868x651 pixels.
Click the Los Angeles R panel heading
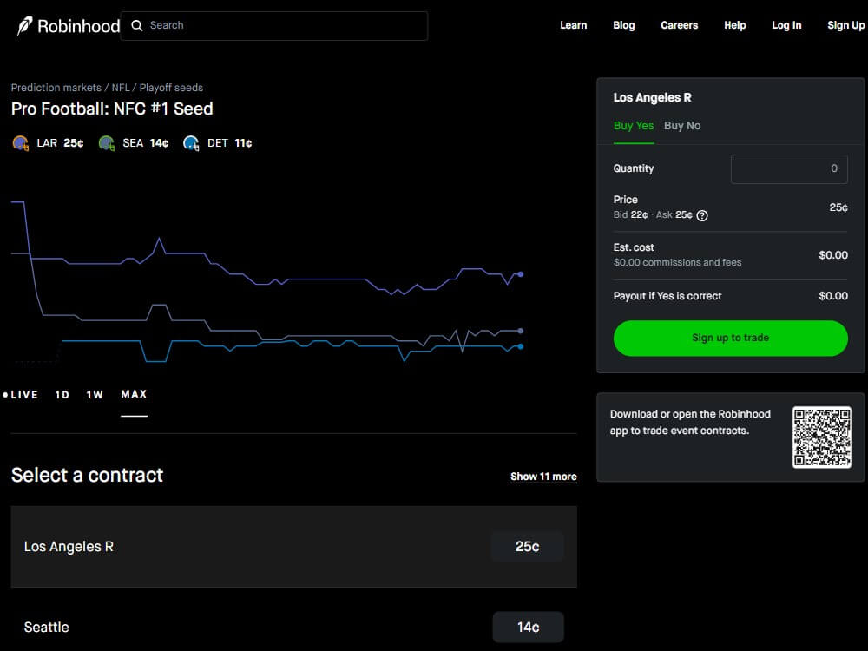pos(652,97)
